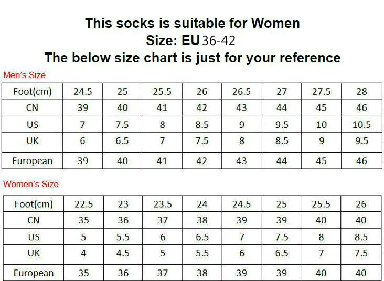The height and width of the screenshot is (281, 384).
Task: Click the Foot(cm) header in women's table
Action: (x=33, y=204)
